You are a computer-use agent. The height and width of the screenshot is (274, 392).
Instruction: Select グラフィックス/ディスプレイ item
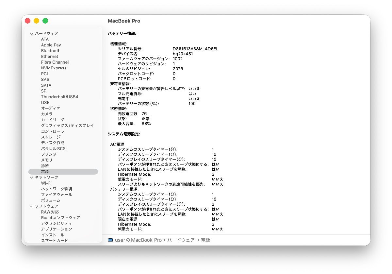(x=67, y=126)
